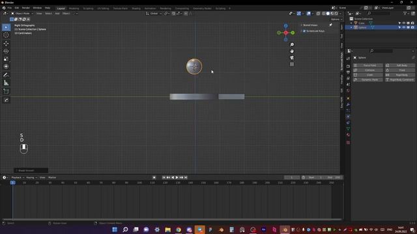Open the timeline Playback dropdown

pos(18,177)
